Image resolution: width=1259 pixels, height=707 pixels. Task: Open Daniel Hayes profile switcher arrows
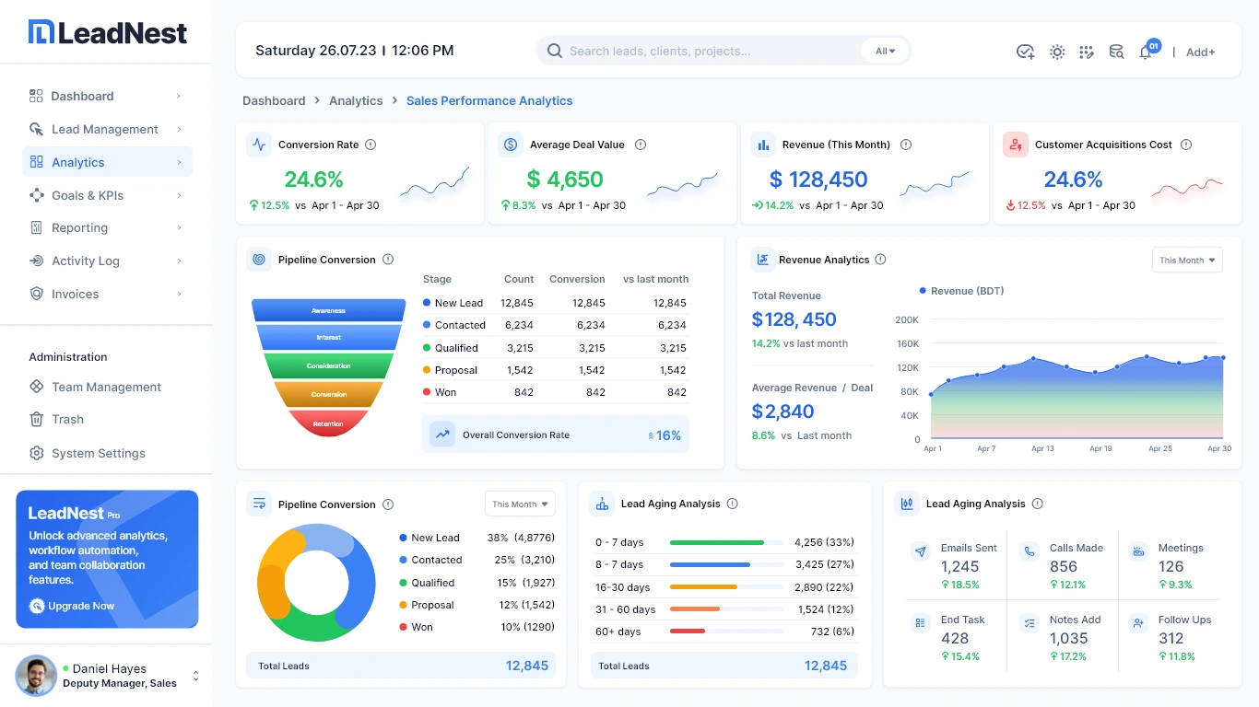tap(195, 677)
